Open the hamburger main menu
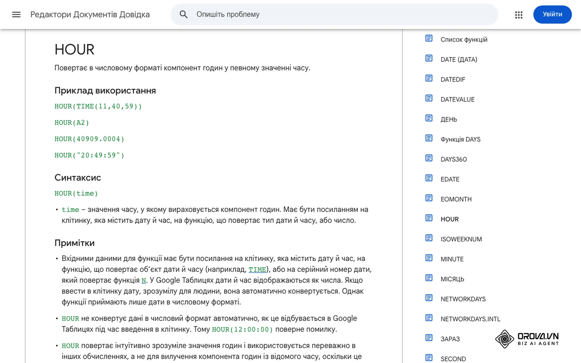The image size is (581, 363). pos(16,15)
